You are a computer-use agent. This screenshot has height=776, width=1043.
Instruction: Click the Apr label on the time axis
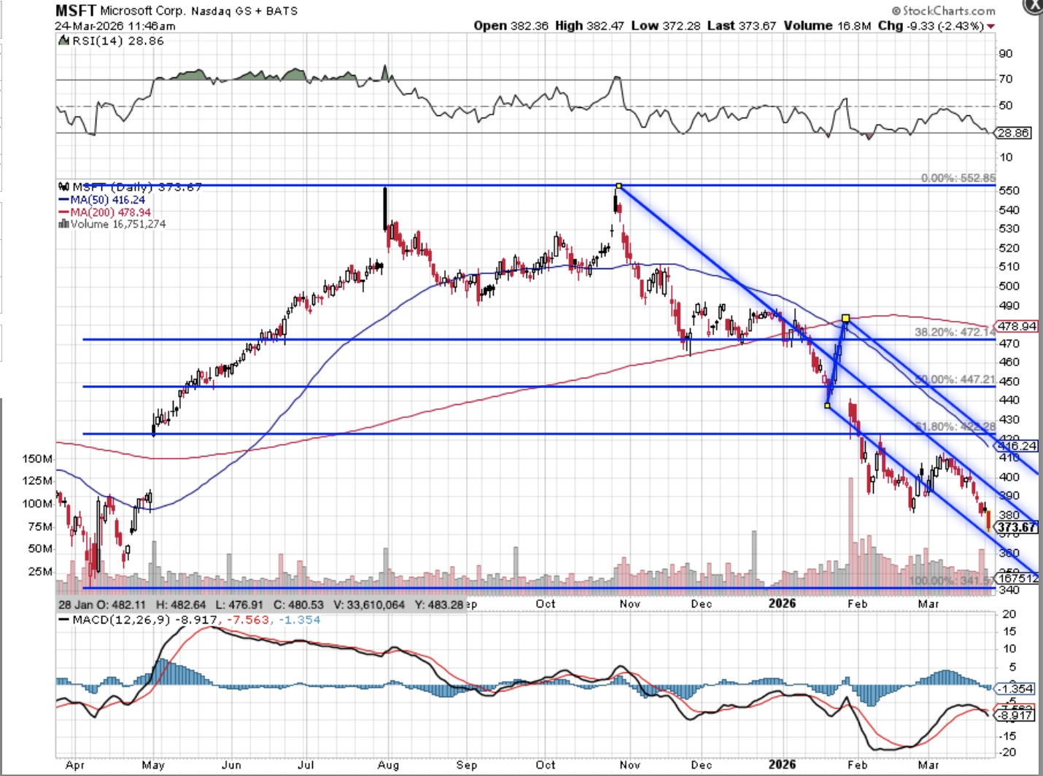(75, 765)
